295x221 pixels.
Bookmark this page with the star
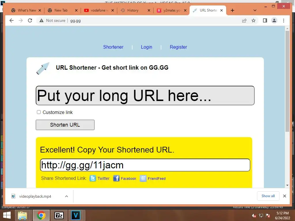[254, 20]
